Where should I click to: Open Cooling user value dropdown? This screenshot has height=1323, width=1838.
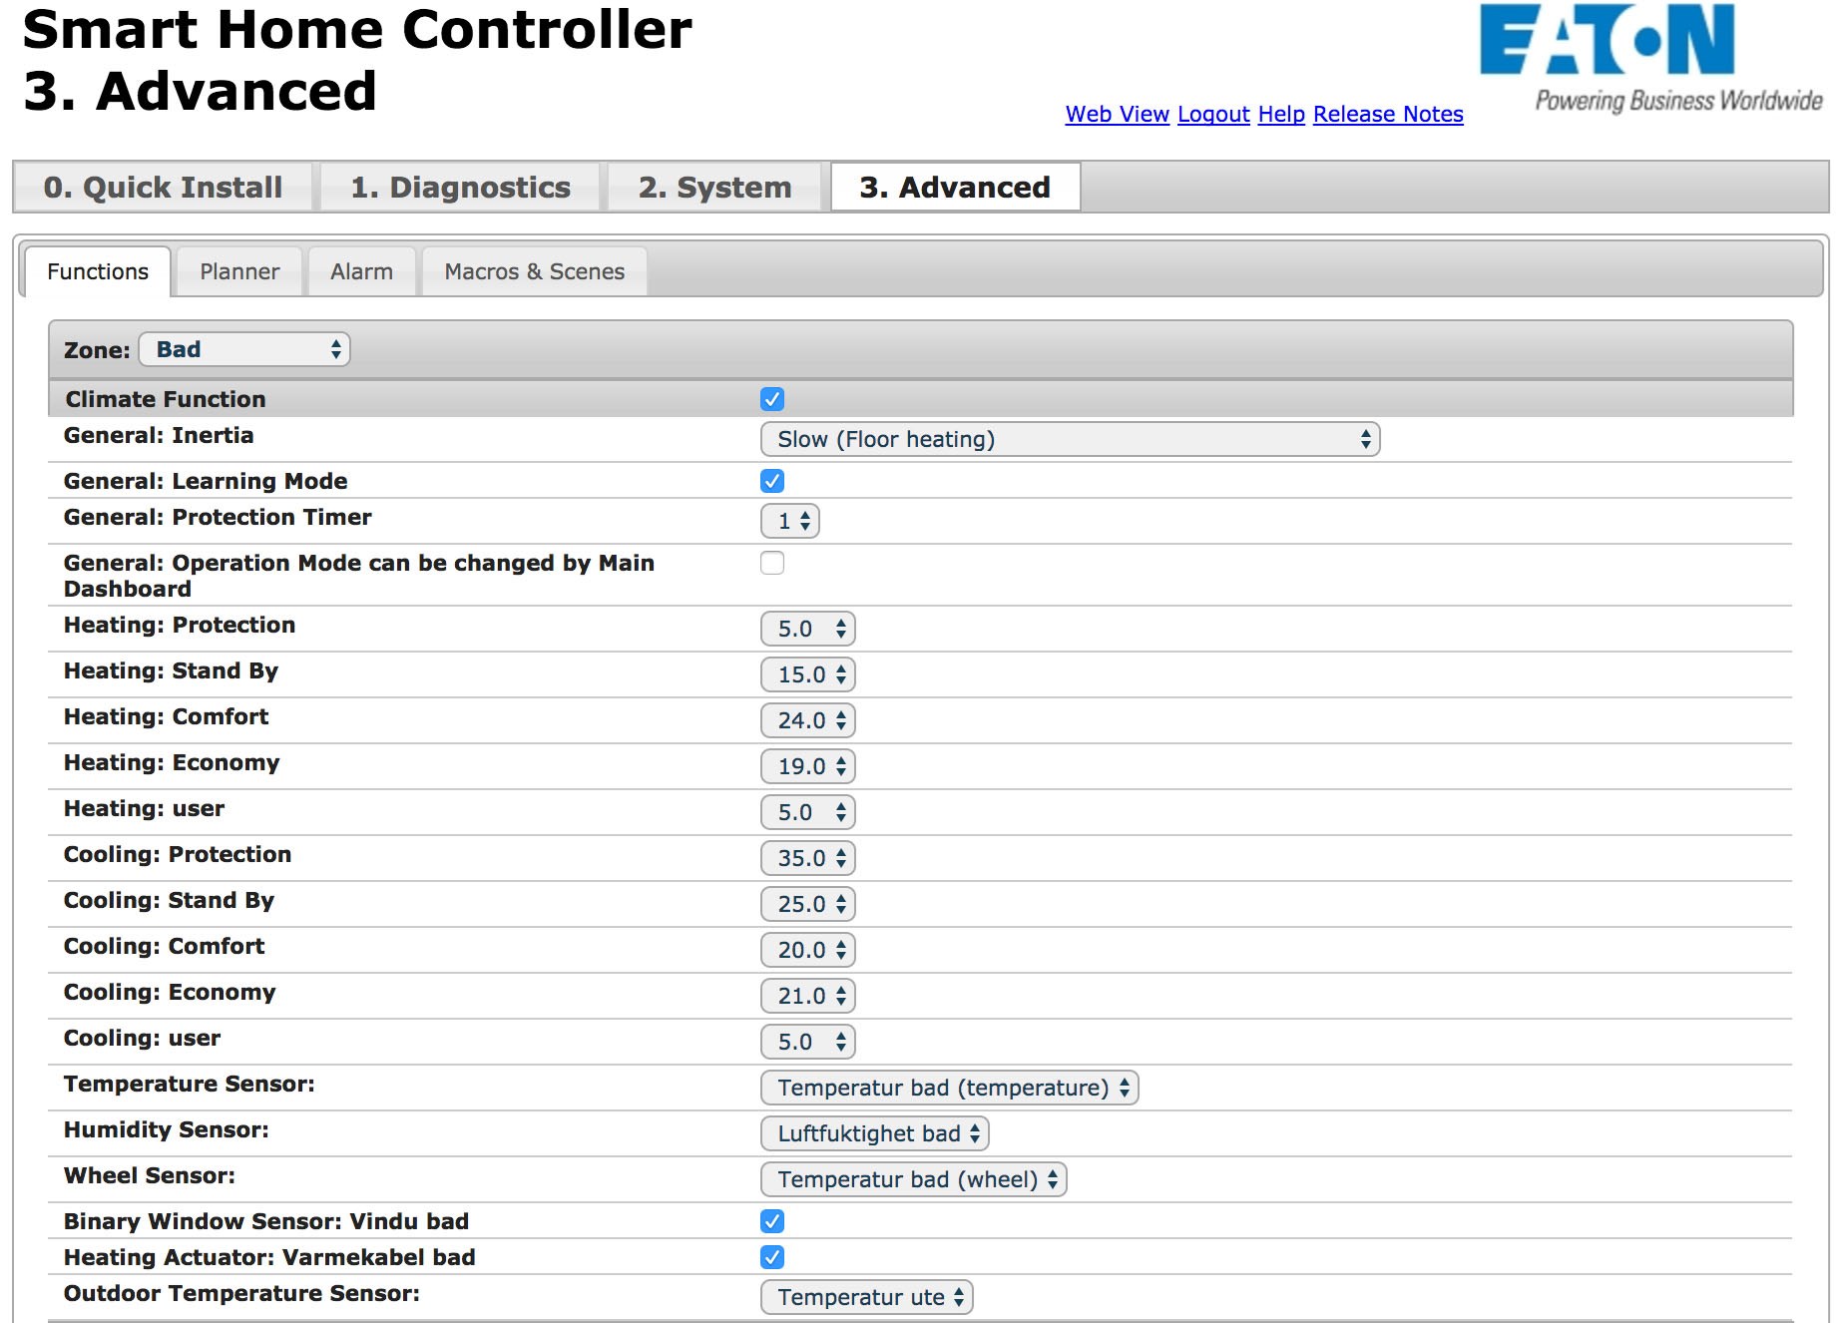click(808, 1042)
